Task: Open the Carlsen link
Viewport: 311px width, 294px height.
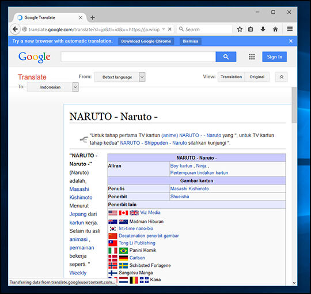Action: click(137, 258)
